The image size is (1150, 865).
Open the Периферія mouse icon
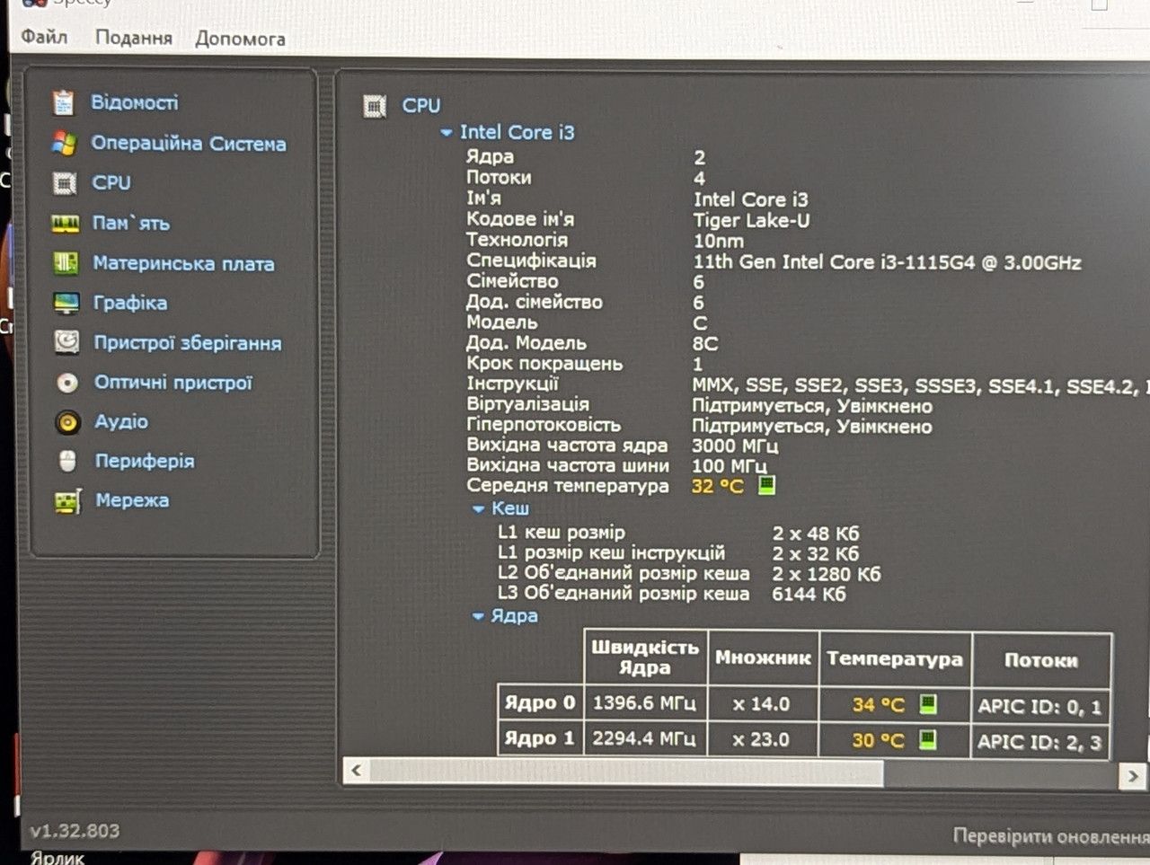coord(67,461)
